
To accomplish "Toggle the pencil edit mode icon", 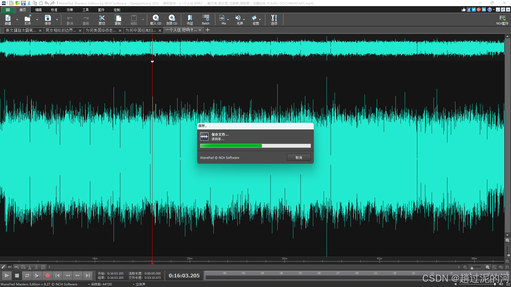I will pyautogui.click(x=3, y=267).
